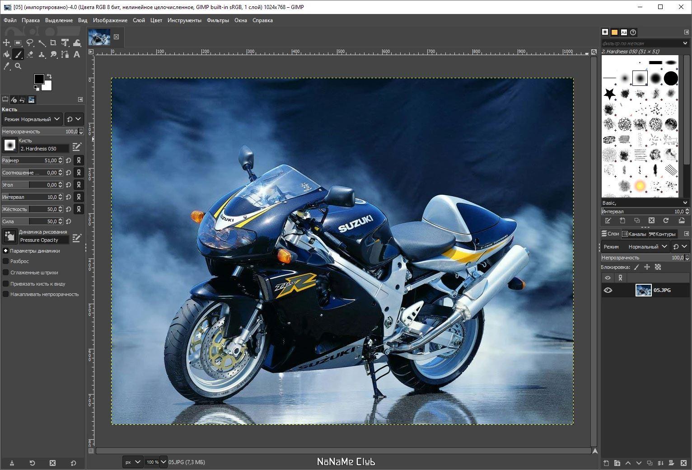Open the Слой menu
This screenshot has height=470, width=692.
tap(139, 20)
